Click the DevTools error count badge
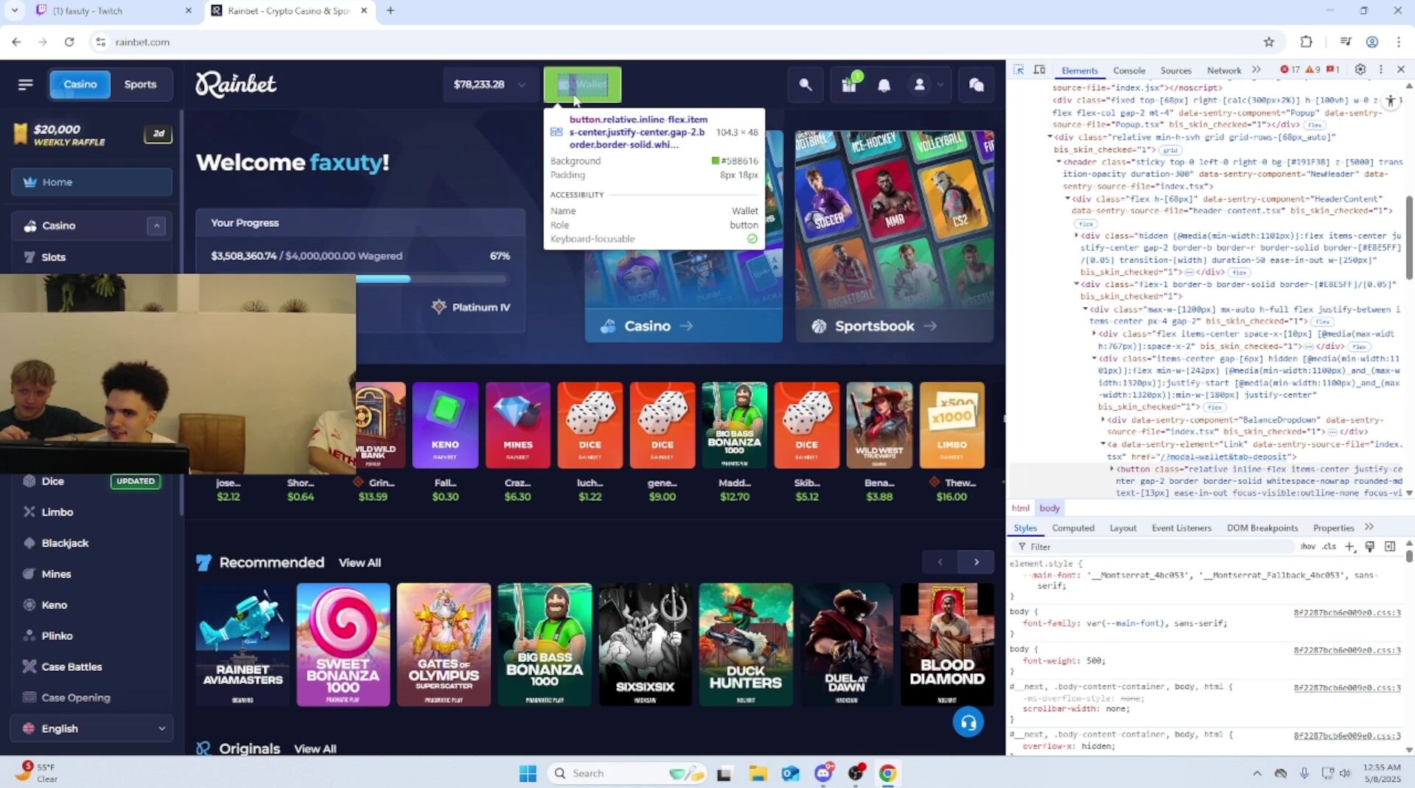Image resolution: width=1415 pixels, height=788 pixels. coord(1290,70)
